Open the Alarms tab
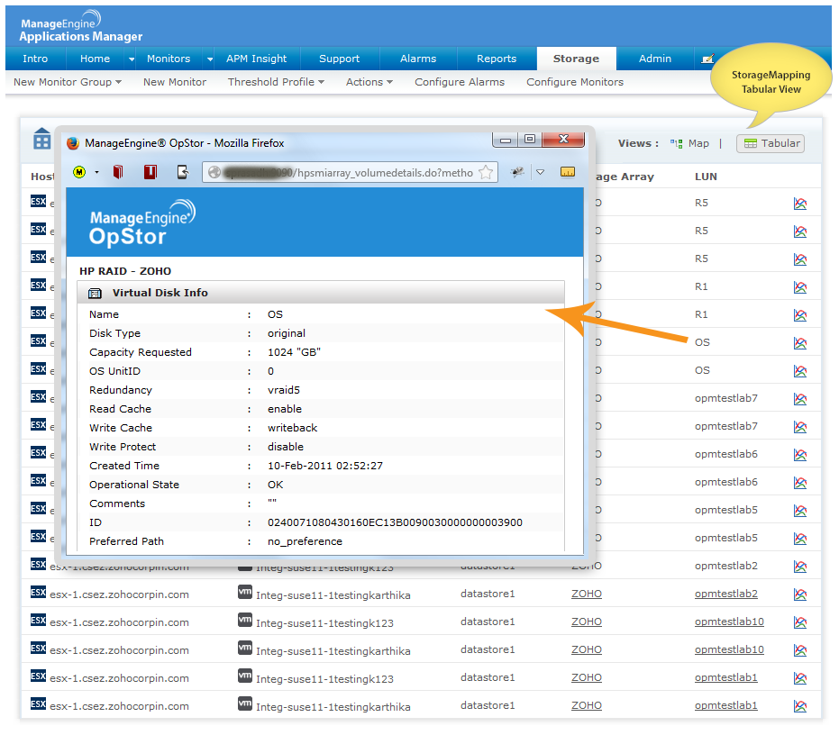This screenshot has height=735, width=839. 418,59
